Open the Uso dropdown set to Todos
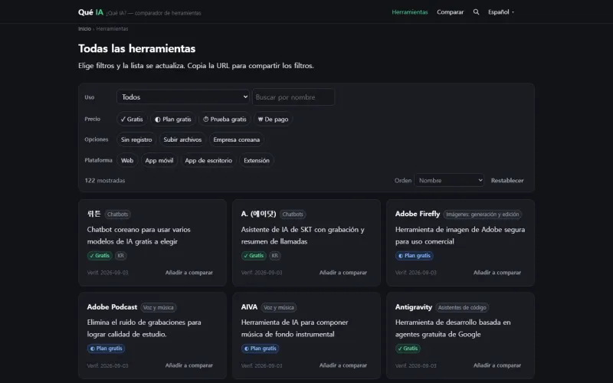This screenshot has height=383, width=613. [183, 97]
